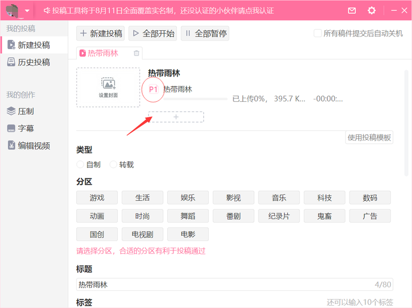
Task: Click the 标题 input field
Action: [235, 285]
